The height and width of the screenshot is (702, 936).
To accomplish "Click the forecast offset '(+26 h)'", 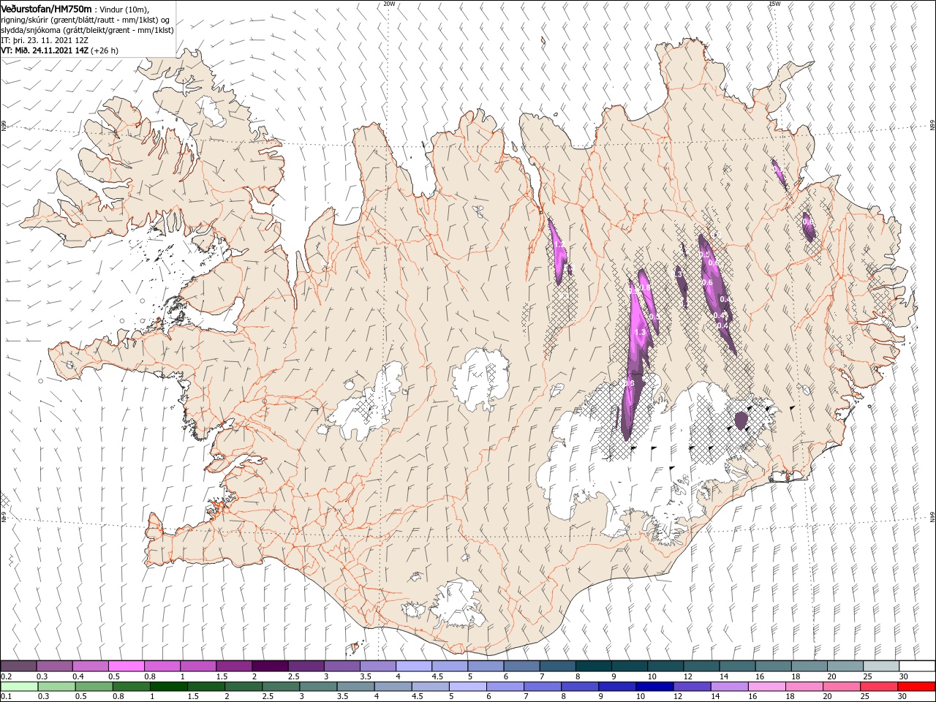I will [105, 50].
